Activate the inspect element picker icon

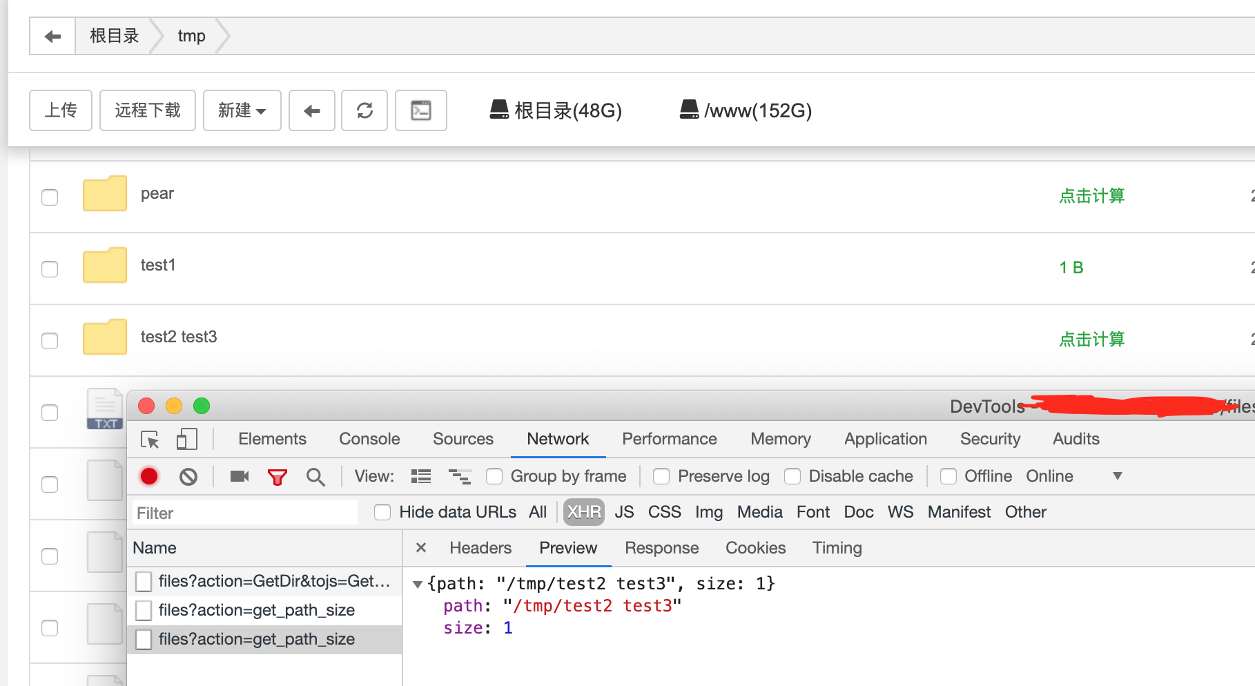tap(150, 440)
